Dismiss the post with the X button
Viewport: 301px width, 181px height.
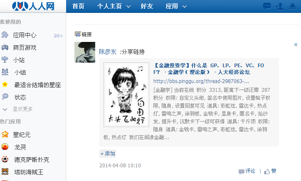coord(296,45)
